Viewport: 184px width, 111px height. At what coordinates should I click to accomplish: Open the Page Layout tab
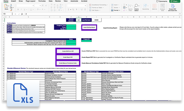pyautogui.click(x=30, y=1)
